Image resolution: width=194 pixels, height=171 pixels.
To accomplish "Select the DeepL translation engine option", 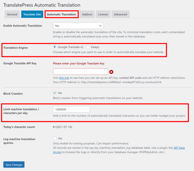I will click(88, 47).
